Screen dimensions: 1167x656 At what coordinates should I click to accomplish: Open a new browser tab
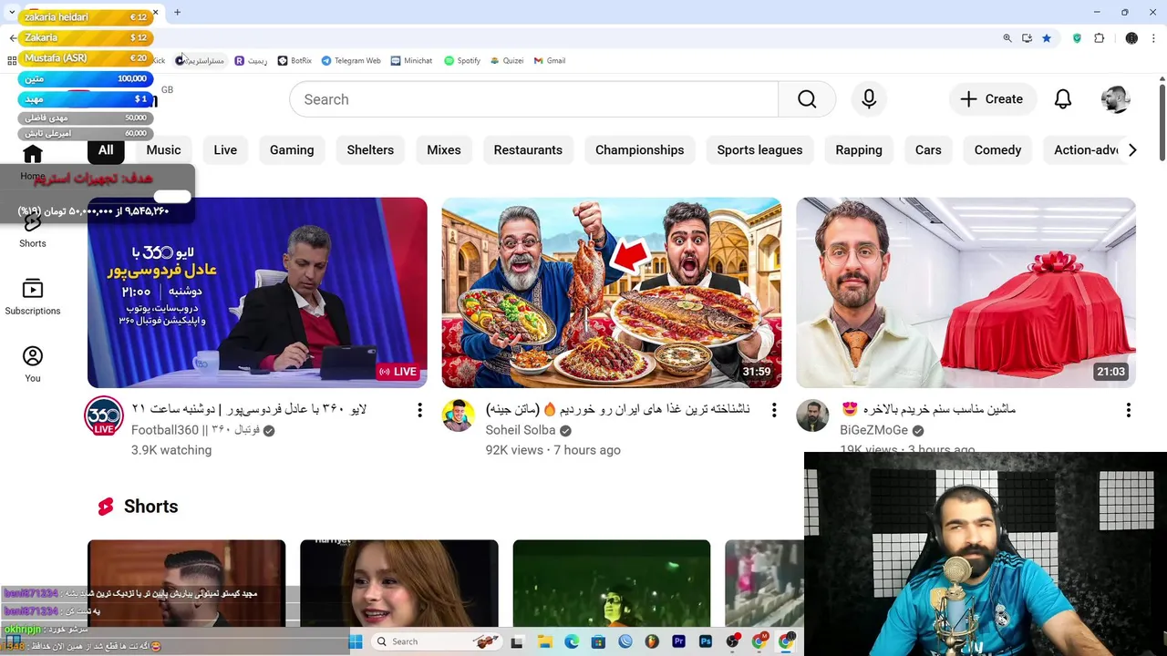click(x=177, y=12)
